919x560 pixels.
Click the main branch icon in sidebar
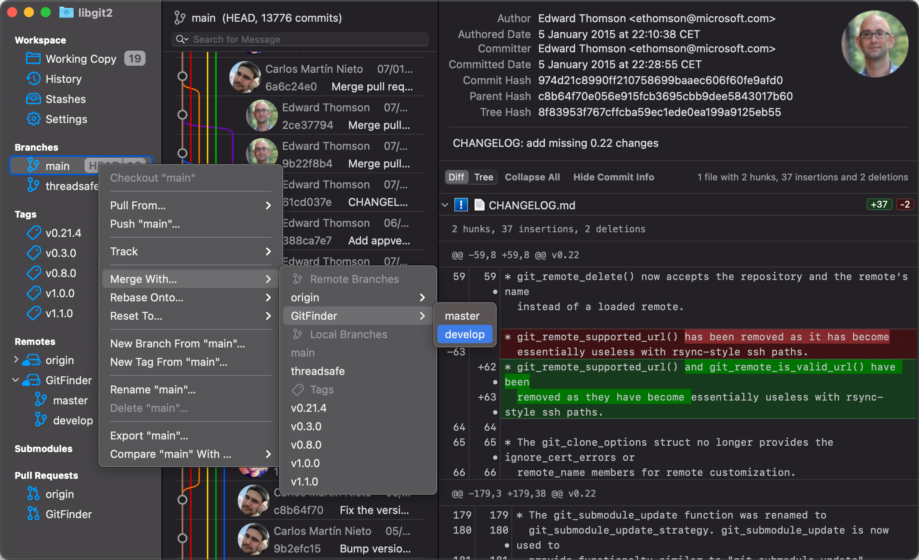click(x=33, y=166)
